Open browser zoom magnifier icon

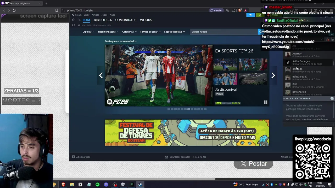(227, 10)
